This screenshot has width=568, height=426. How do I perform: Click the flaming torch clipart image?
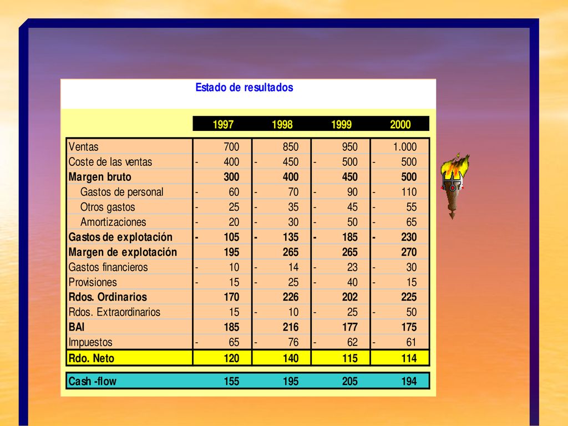(455, 186)
